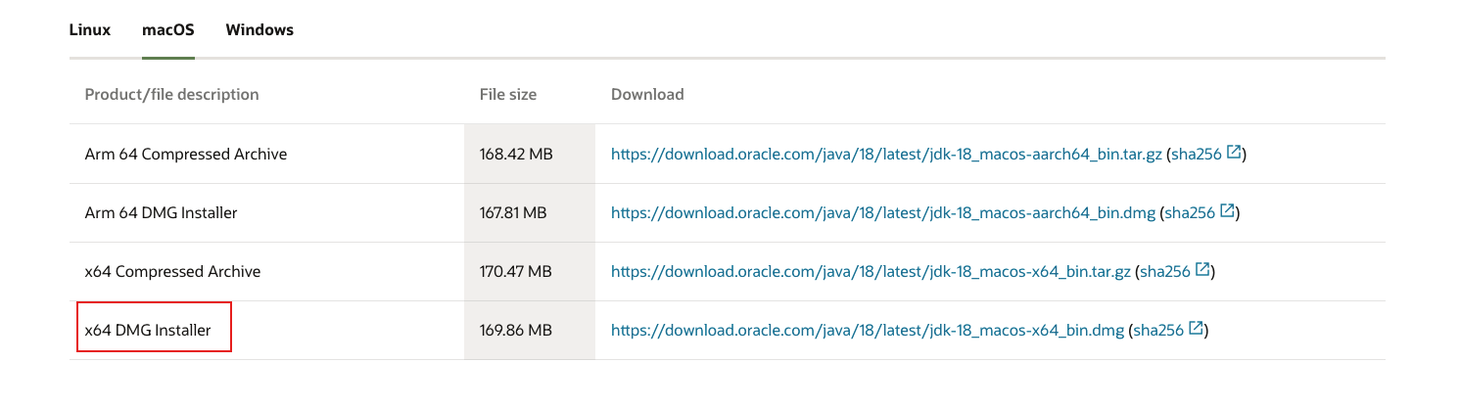
Task: Open sha256 for x64 DMG Installer
Action: [1159, 331]
